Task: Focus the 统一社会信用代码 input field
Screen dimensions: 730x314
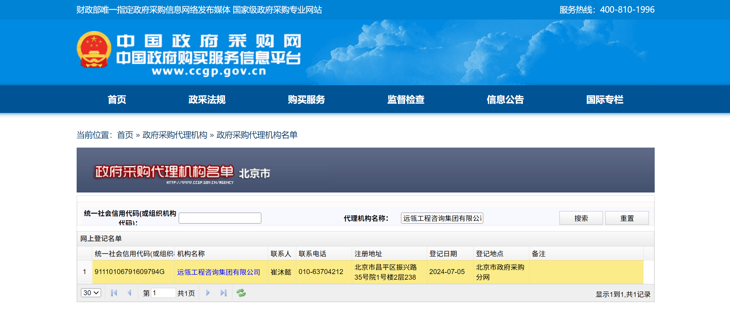Action: [x=220, y=218]
